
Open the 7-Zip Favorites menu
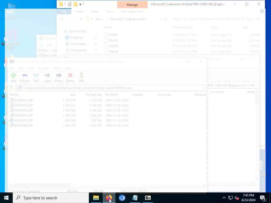[x=43, y=68]
